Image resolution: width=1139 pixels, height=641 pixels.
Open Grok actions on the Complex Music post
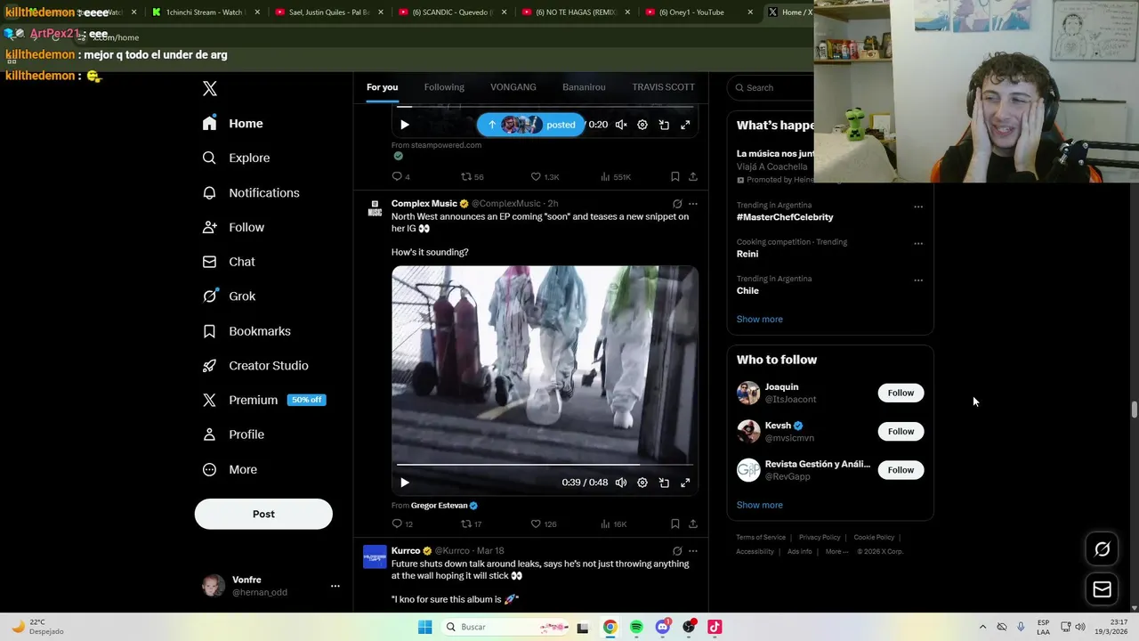[x=677, y=204]
